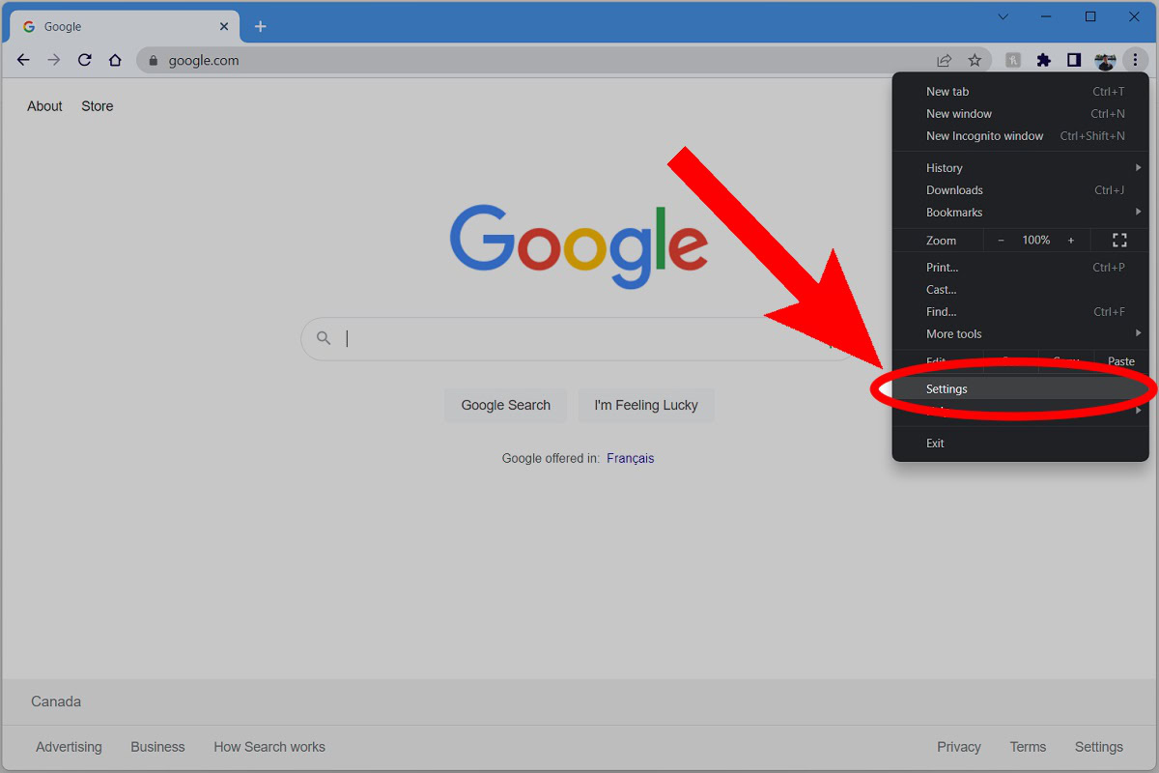Click the 100% zoom value
1159x773 pixels.
pyautogui.click(x=1035, y=240)
